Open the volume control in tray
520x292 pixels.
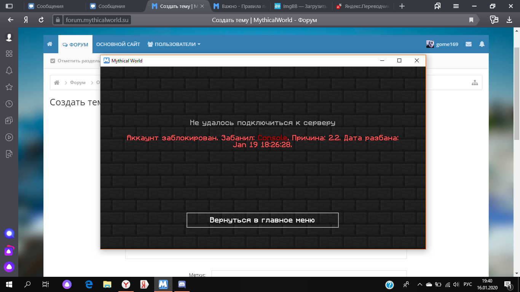click(456, 284)
